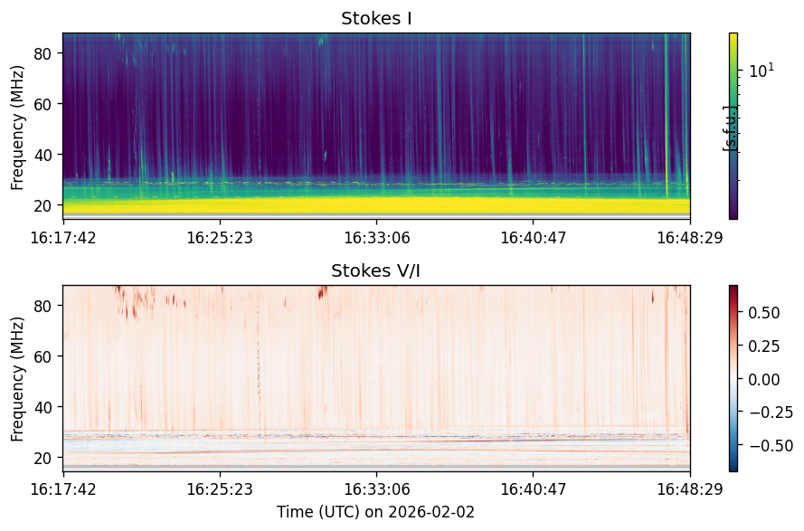This screenshot has width=804, height=531.
Task: Click the 0.00 colorbar tick label
Action: (x=764, y=379)
